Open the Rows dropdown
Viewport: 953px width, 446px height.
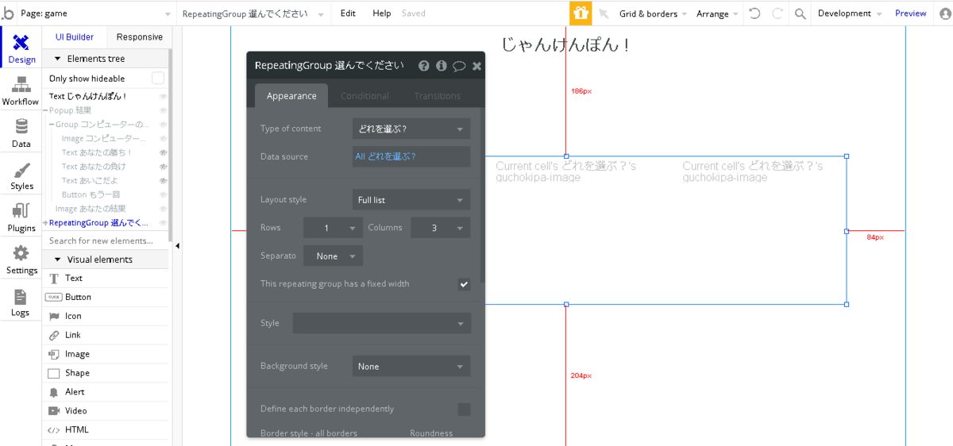(333, 228)
